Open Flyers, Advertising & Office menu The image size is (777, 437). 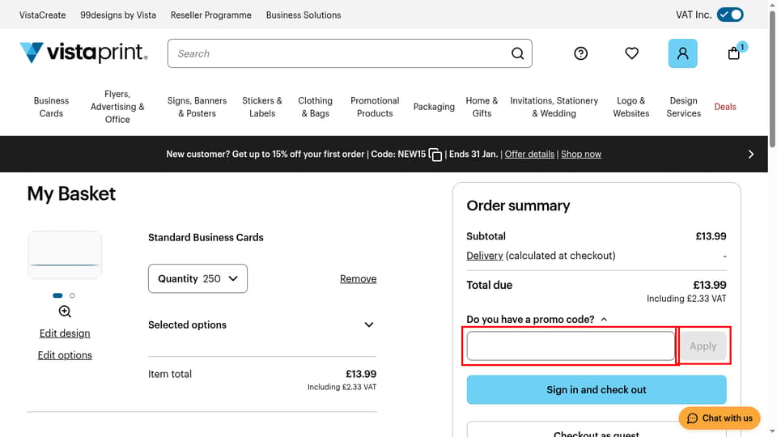click(117, 107)
